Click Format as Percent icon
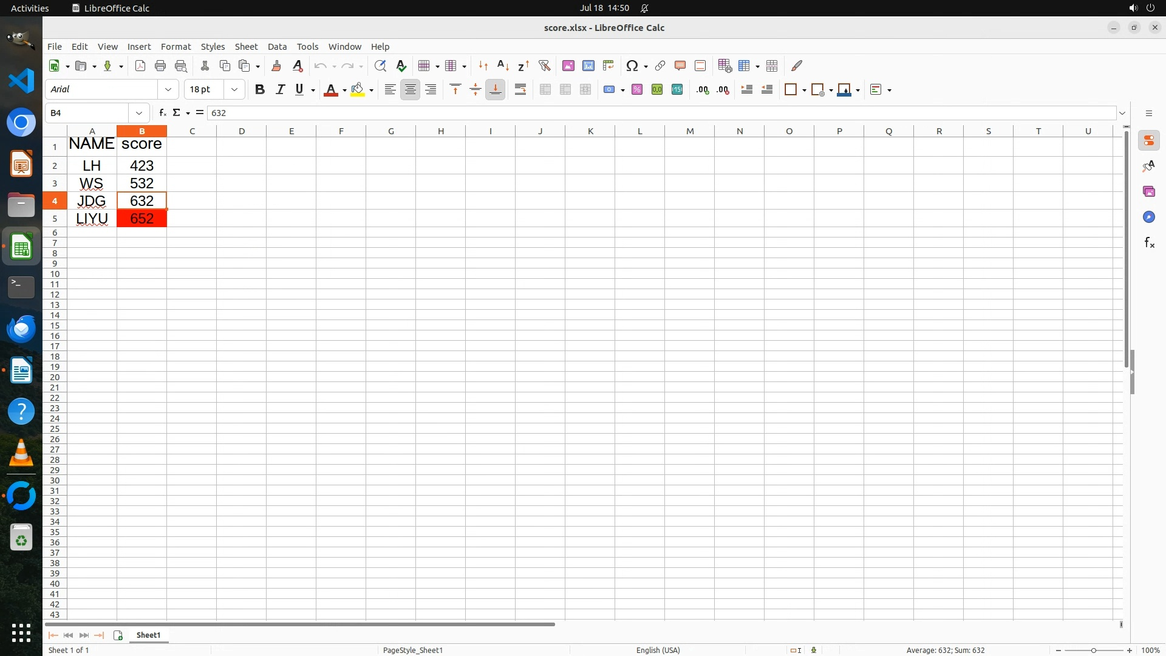1166x656 pixels. click(636, 89)
